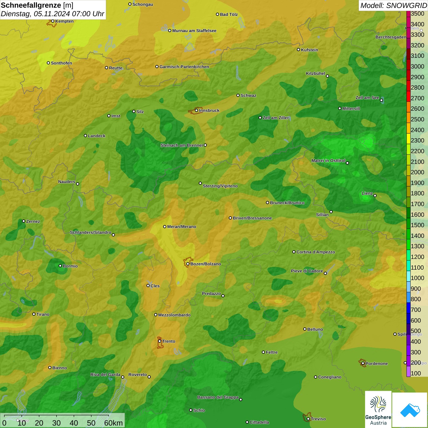
Task: Click the 'Cortina d'Ampezzo' map label
Action: coord(315,252)
